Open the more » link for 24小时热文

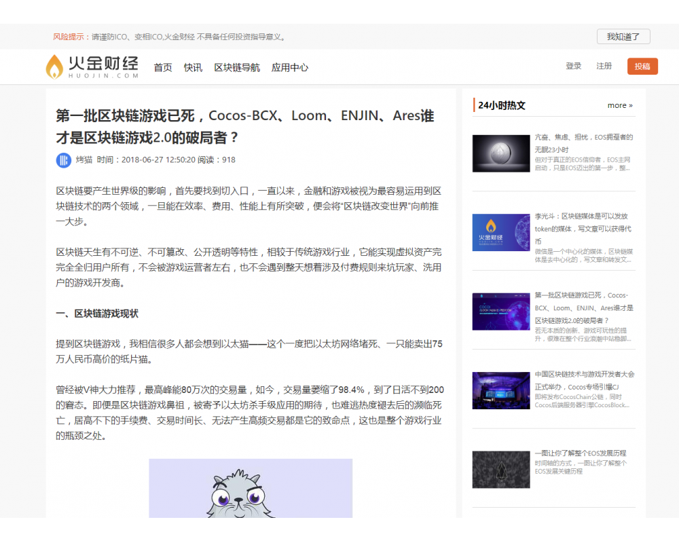[x=620, y=105]
